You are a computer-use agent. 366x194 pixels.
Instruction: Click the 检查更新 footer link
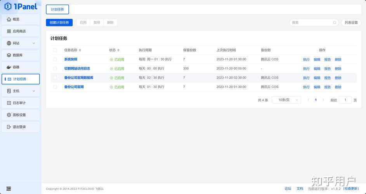pyautogui.click(x=351, y=189)
